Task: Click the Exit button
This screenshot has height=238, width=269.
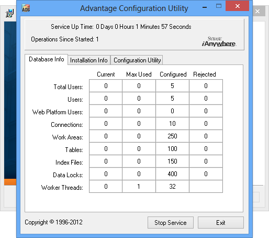Action: pyautogui.click(x=221, y=223)
